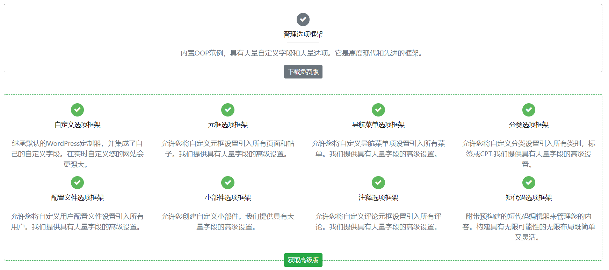Viewport: 609px width, 270px height.
Task: Select the 配置文件选项框架 heading
Action: [x=77, y=197]
